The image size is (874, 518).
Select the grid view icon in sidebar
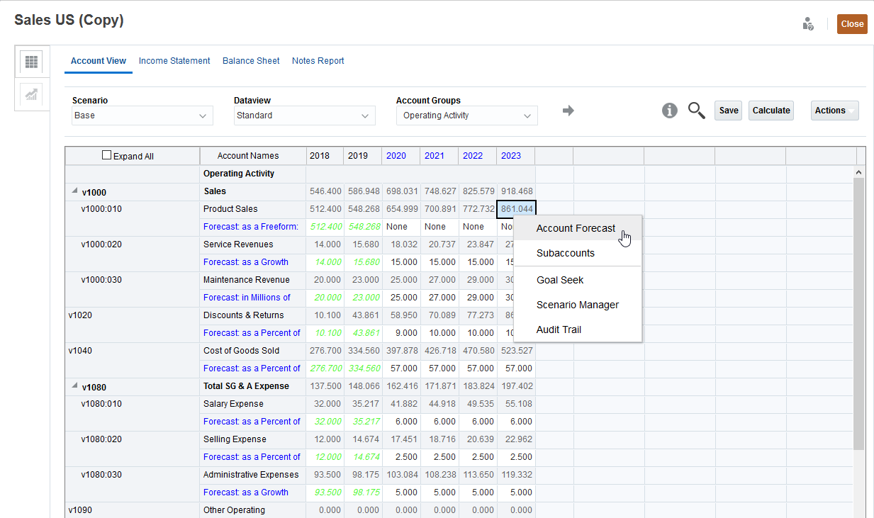click(x=30, y=62)
